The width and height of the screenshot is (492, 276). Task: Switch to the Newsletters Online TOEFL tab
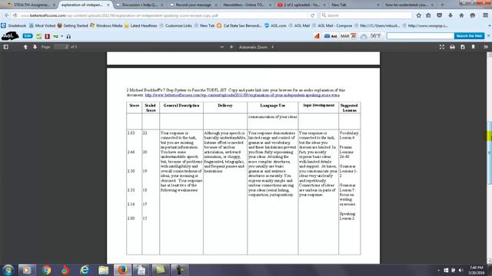tap(247, 5)
